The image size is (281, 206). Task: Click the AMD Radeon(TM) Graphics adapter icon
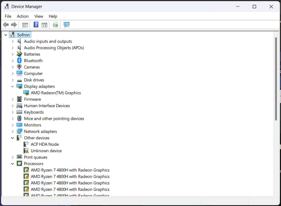click(x=26, y=93)
